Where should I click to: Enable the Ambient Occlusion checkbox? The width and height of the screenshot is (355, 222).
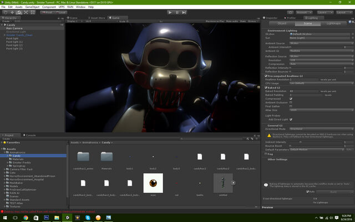pos(291,102)
